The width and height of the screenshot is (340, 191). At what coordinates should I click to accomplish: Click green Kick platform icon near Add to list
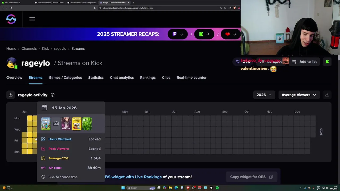[327, 62]
